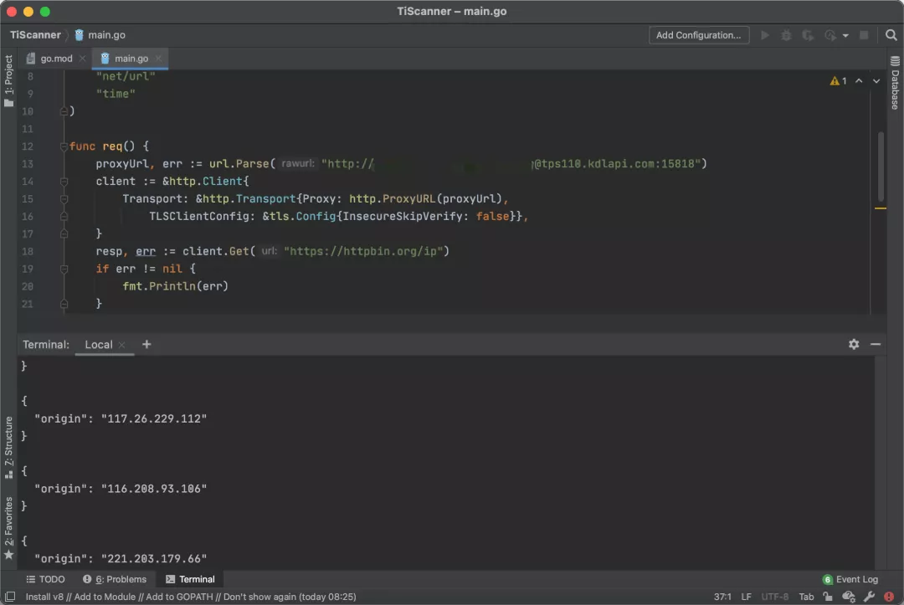904x605 pixels.
Task: Open the Project tool window
Action: tap(8, 80)
